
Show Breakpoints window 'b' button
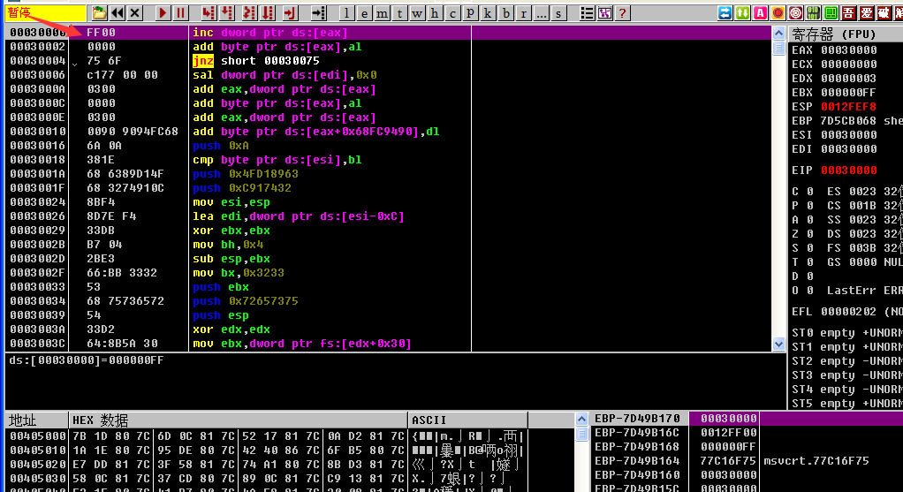(x=505, y=13)
